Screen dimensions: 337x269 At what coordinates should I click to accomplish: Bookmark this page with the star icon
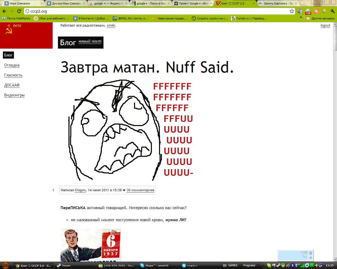point(292,11)
